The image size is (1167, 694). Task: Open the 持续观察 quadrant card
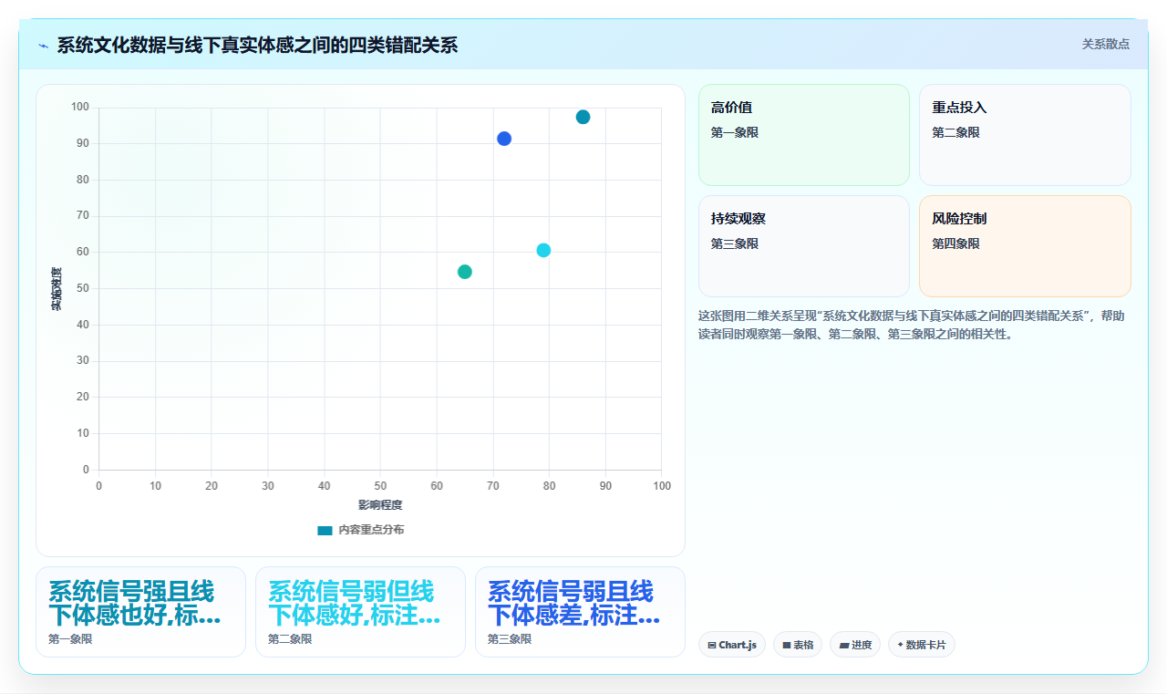pyautogui.click(x=804, y=246)
